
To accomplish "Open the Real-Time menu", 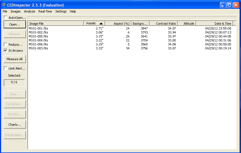I will 45,11.
